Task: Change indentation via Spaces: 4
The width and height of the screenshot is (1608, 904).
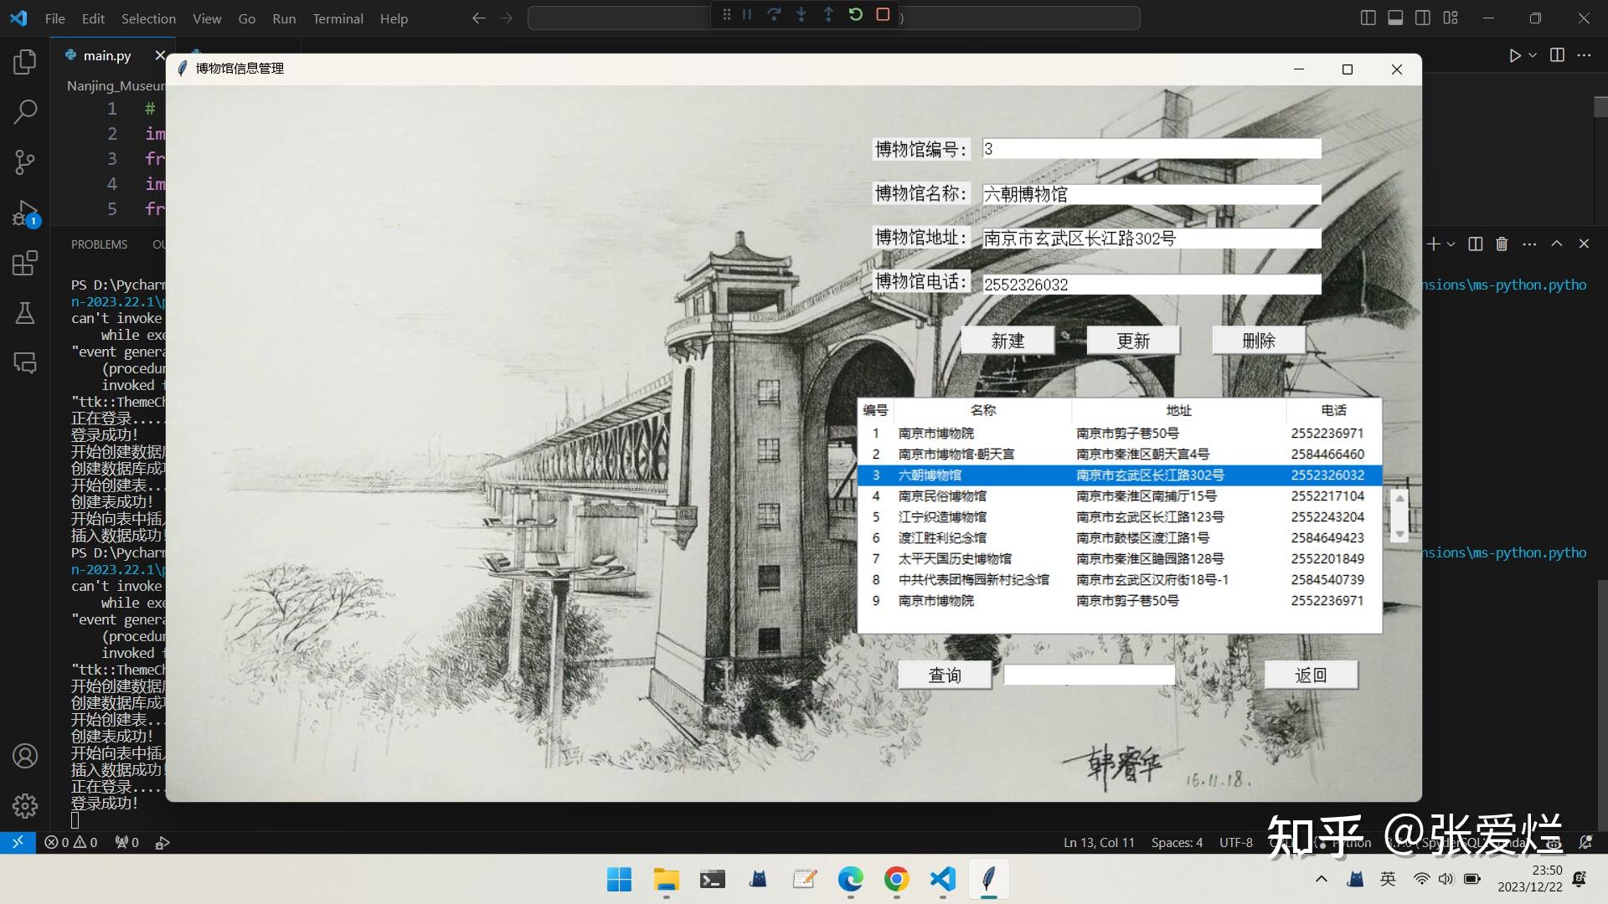Action: 1177,842
